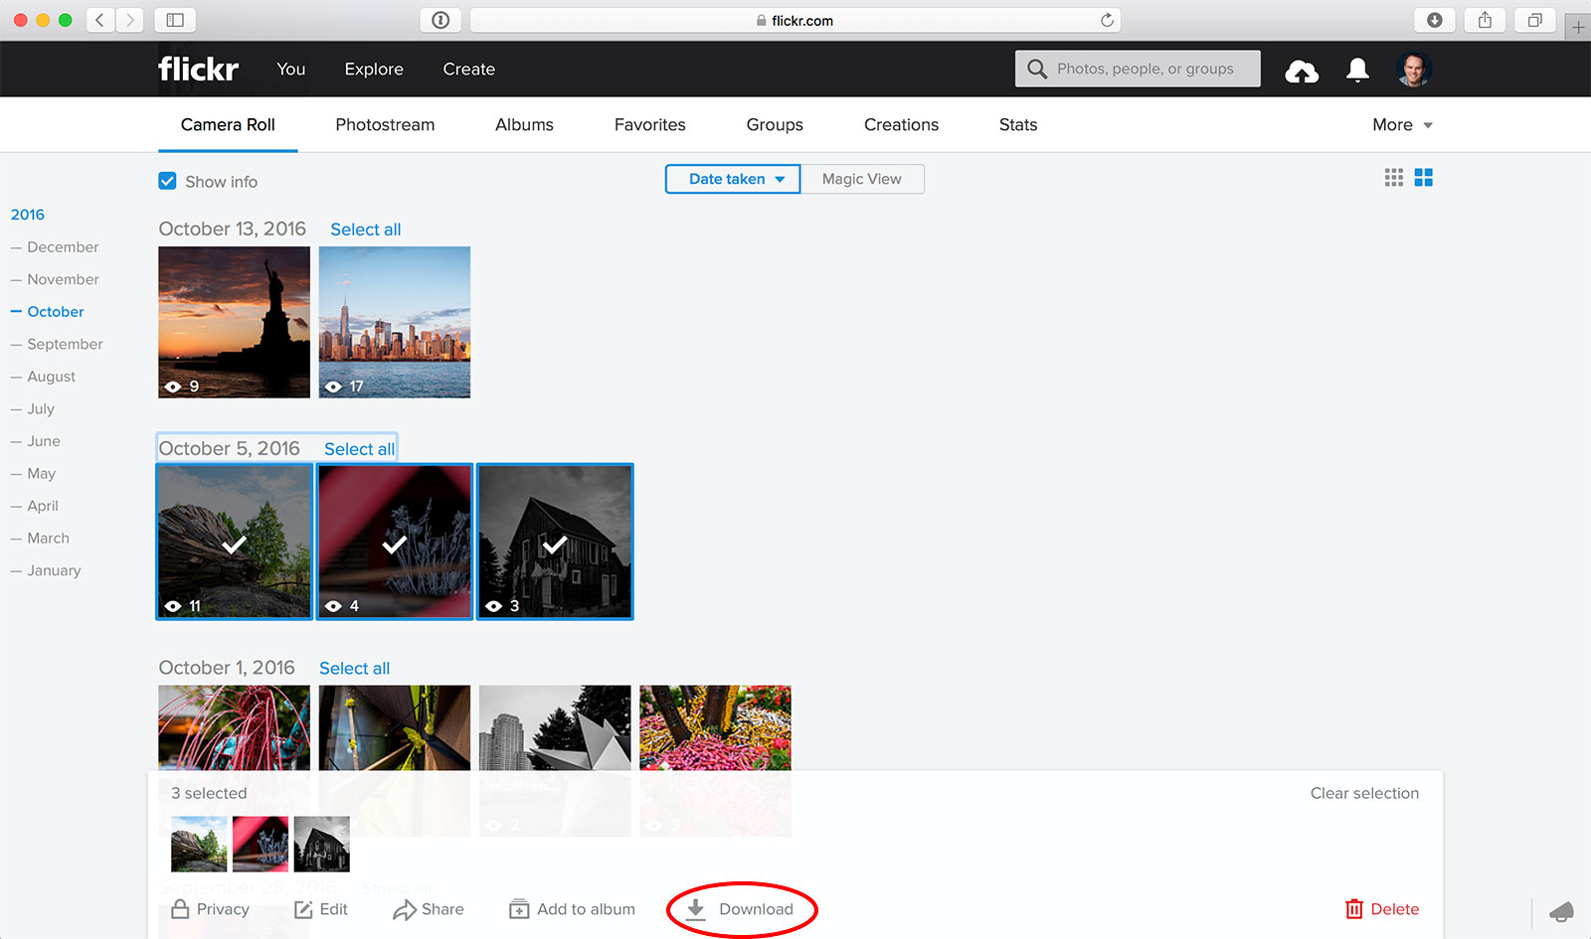Screen dimensions: 1591x939
Task: Open a new Safari tab
Action: click(x=1578, y=27)
